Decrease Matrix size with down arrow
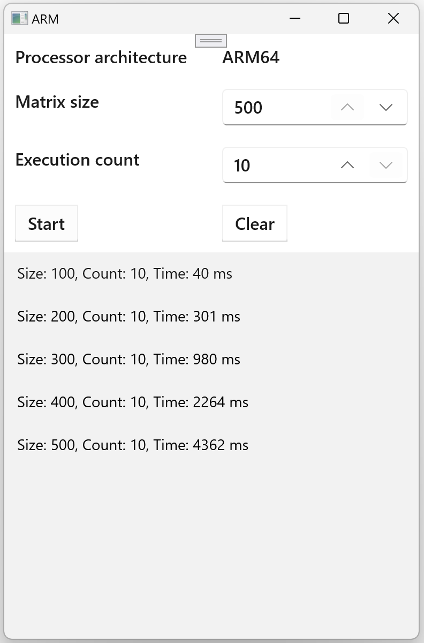Screen dimensions: 424x643 pos(386,107)
